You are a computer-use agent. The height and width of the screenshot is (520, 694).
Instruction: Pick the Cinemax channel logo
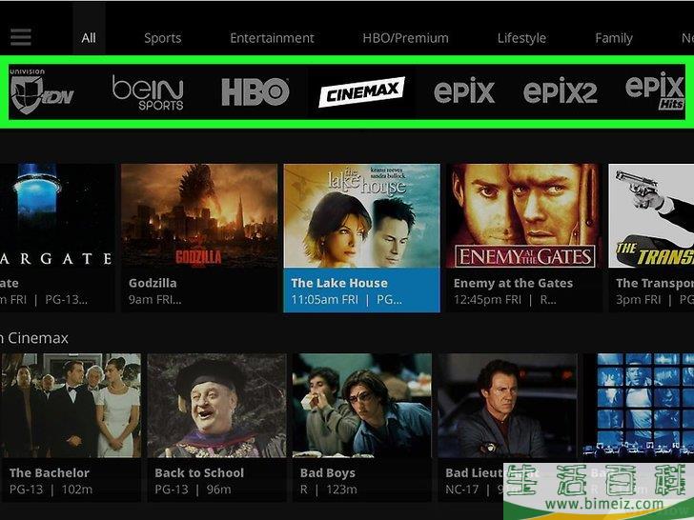(361, 92)
